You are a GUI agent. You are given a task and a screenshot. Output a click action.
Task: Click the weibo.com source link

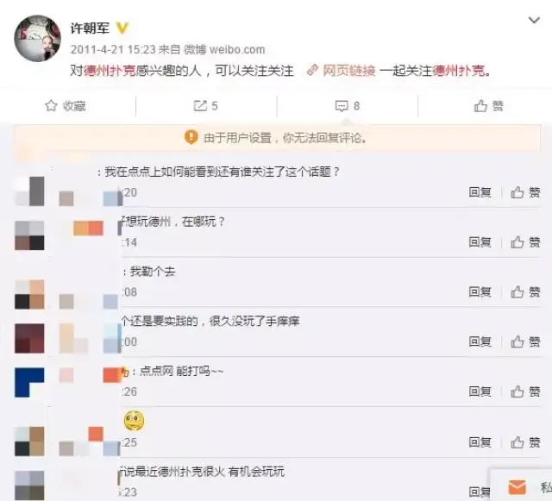237,50
